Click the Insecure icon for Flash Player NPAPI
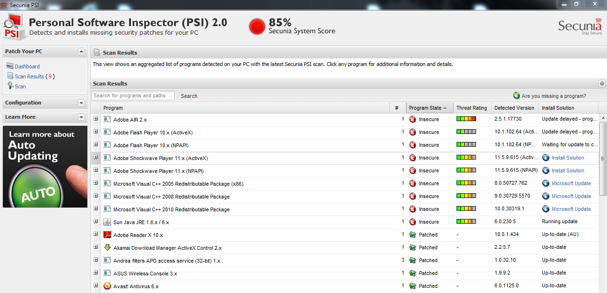607x293 pixels. point(412,145)
